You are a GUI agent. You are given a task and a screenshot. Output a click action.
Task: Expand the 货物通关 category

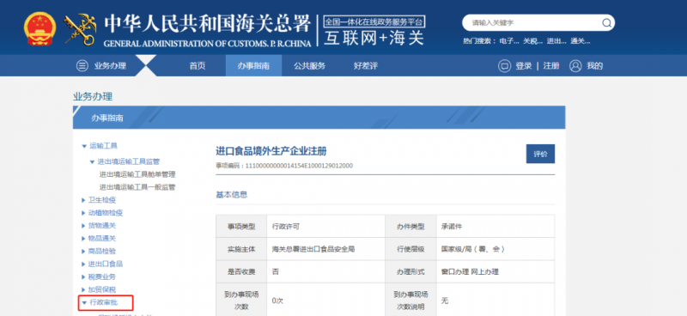coord(83,226)
